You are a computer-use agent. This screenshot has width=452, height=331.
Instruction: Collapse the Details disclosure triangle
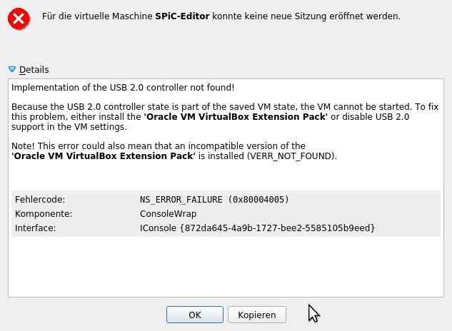pyautogui.click(x=11, y=69)
